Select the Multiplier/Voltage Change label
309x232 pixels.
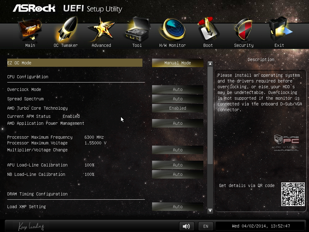(x=37, y=150)
